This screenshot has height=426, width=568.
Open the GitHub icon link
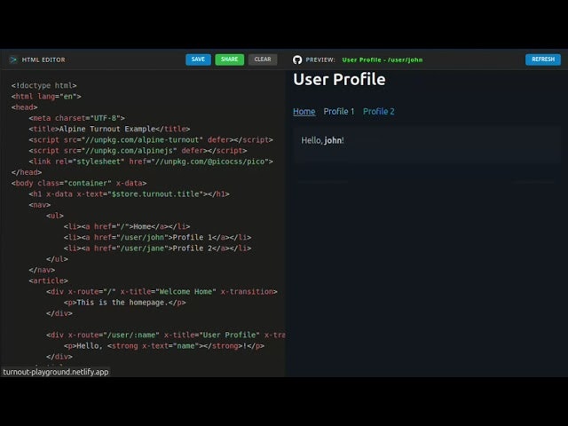[297, 59]
